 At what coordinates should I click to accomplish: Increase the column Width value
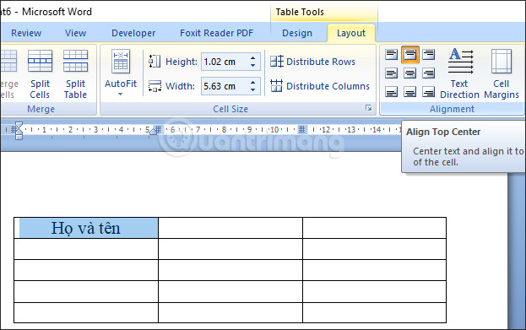[x=253, y=82]
